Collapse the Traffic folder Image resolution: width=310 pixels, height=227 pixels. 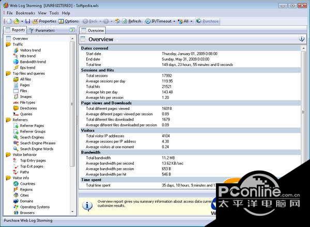(x=8, y=44)
